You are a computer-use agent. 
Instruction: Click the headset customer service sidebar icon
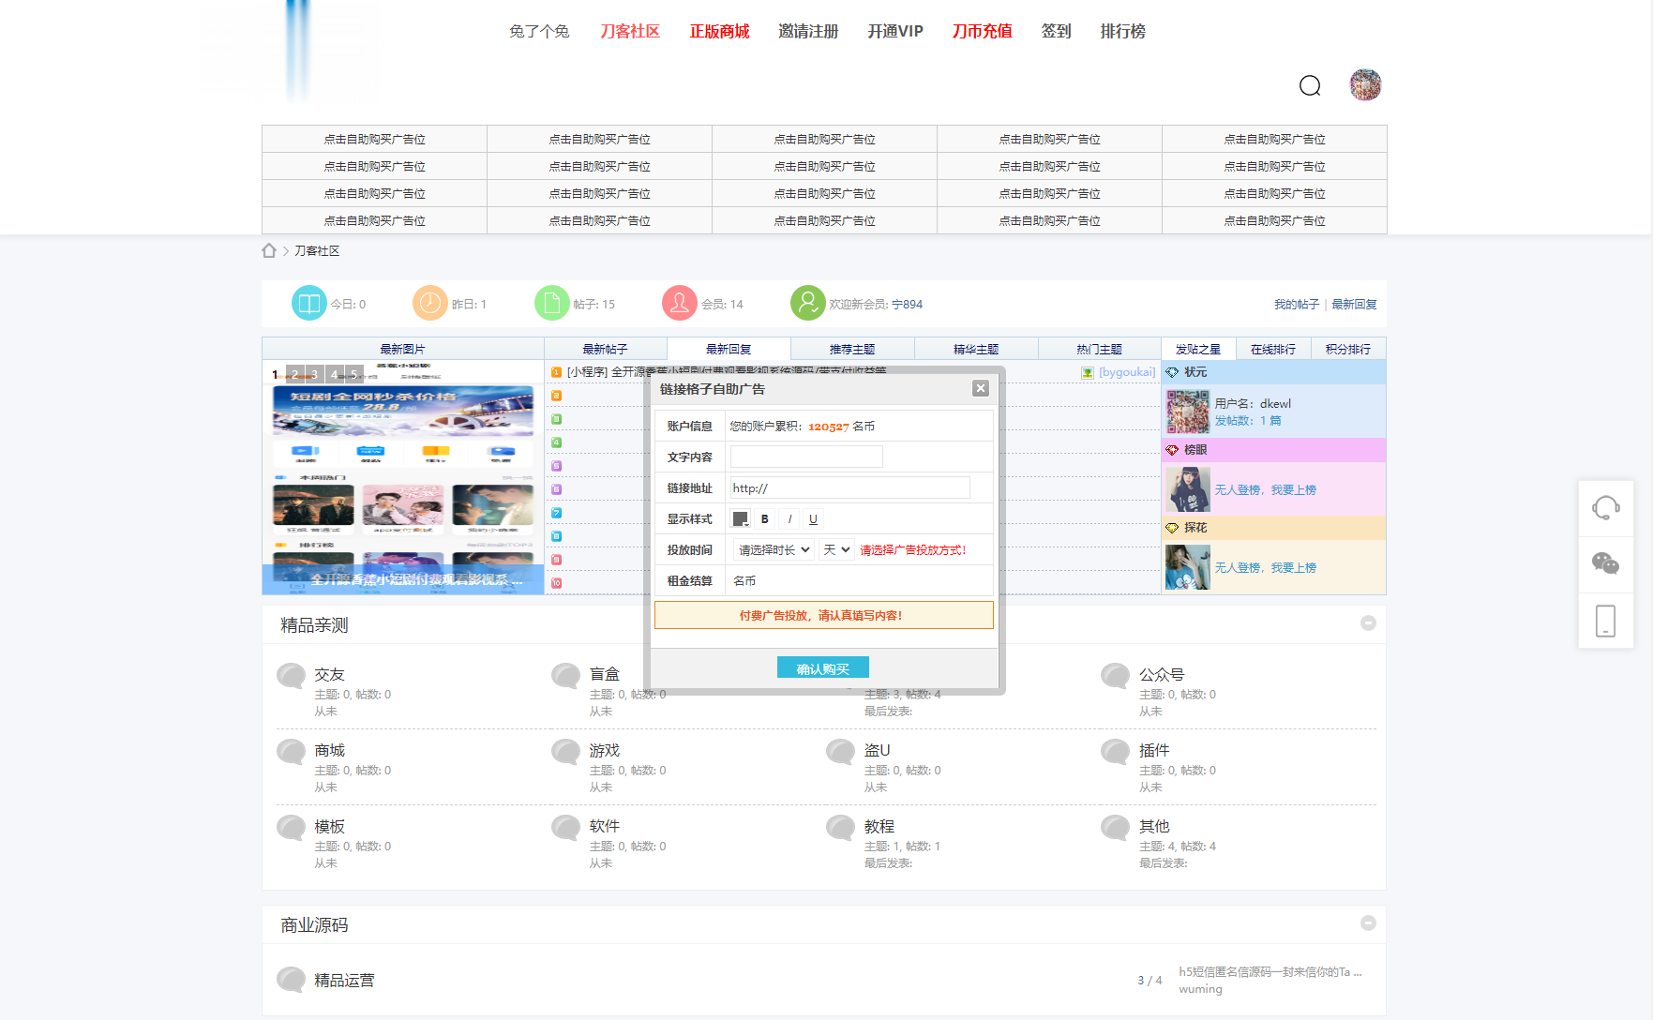coord(1606,508)
